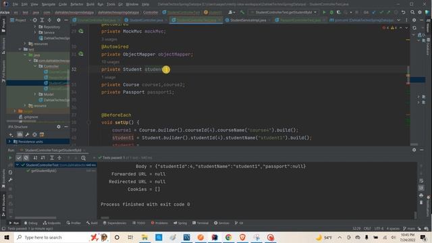Screen dimensions: 432x243
Task: Open run configuration dropdown StudentControllerTest.getStudentById
Action: pyautogui.click(x=283, y=12)
